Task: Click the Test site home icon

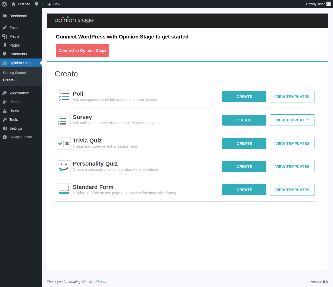Action: [x=14, y=4]
